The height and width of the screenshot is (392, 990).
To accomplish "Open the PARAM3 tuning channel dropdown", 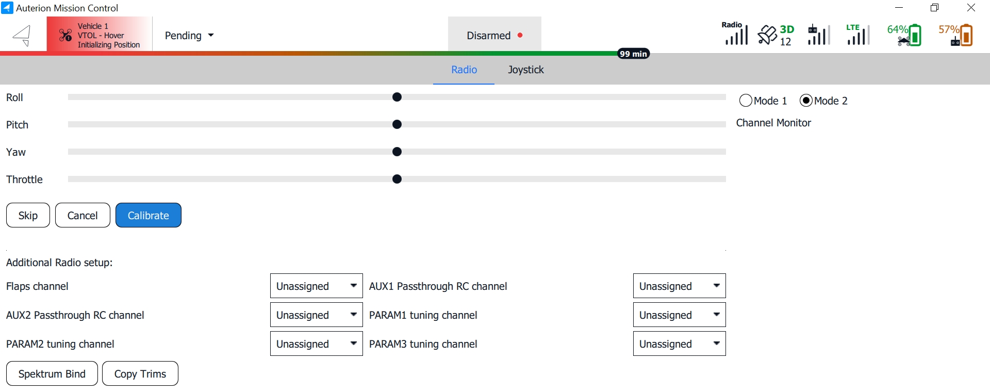I will tap(679, 344).
